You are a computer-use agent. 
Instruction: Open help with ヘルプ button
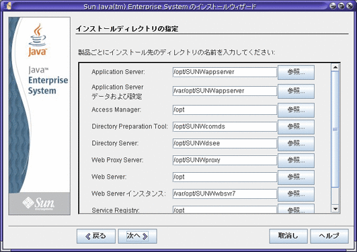[x=329, y=237]
